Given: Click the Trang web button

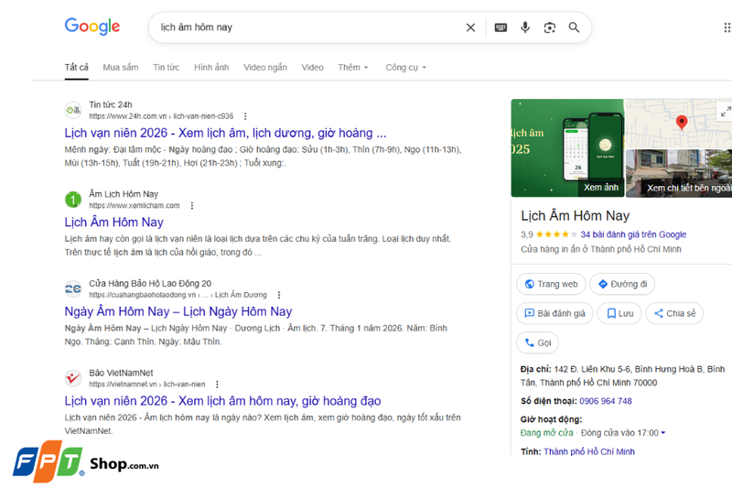Looking at the screenshot, I should [x=551, y=284].
